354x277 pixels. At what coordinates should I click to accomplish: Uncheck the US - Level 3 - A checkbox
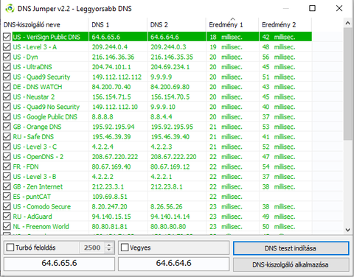coord(7,47)
